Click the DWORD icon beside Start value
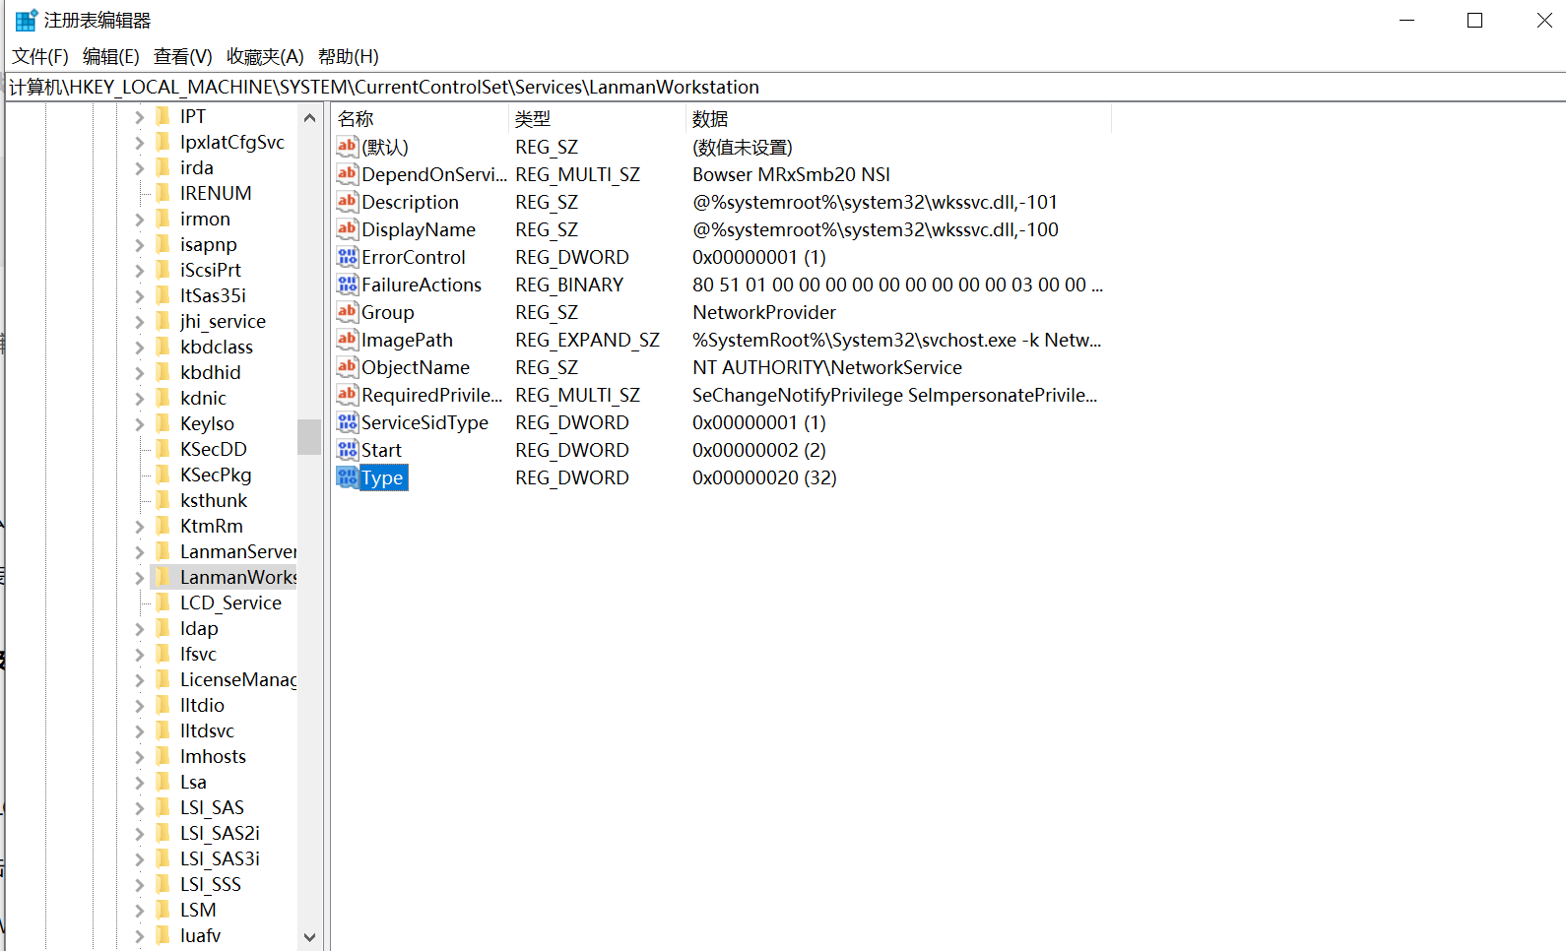The height and width of the screenshot is (951, 1566). tap(347, 450)
